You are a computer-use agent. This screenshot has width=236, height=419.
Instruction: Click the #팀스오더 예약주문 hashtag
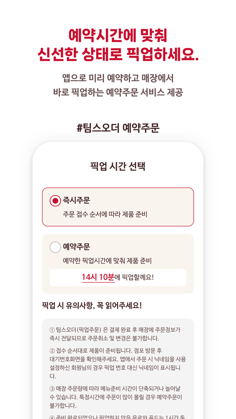[118, 127]
